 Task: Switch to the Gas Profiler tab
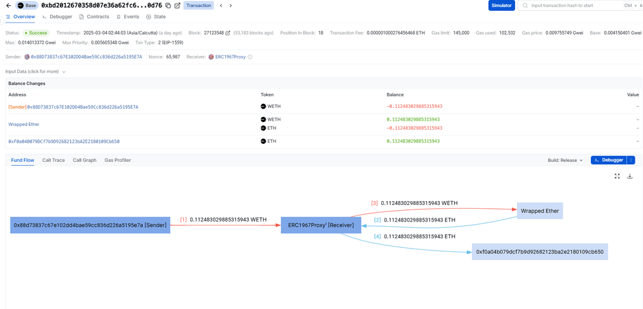(x=118, y=160)
